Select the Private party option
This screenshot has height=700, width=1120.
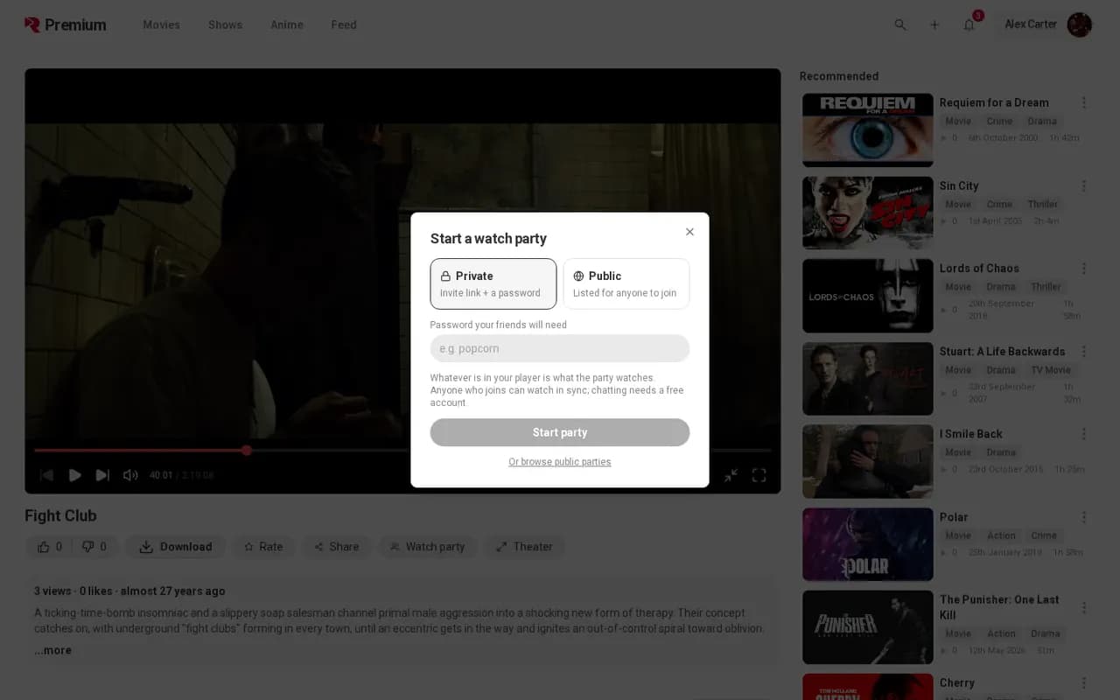[x=493, y=283]
